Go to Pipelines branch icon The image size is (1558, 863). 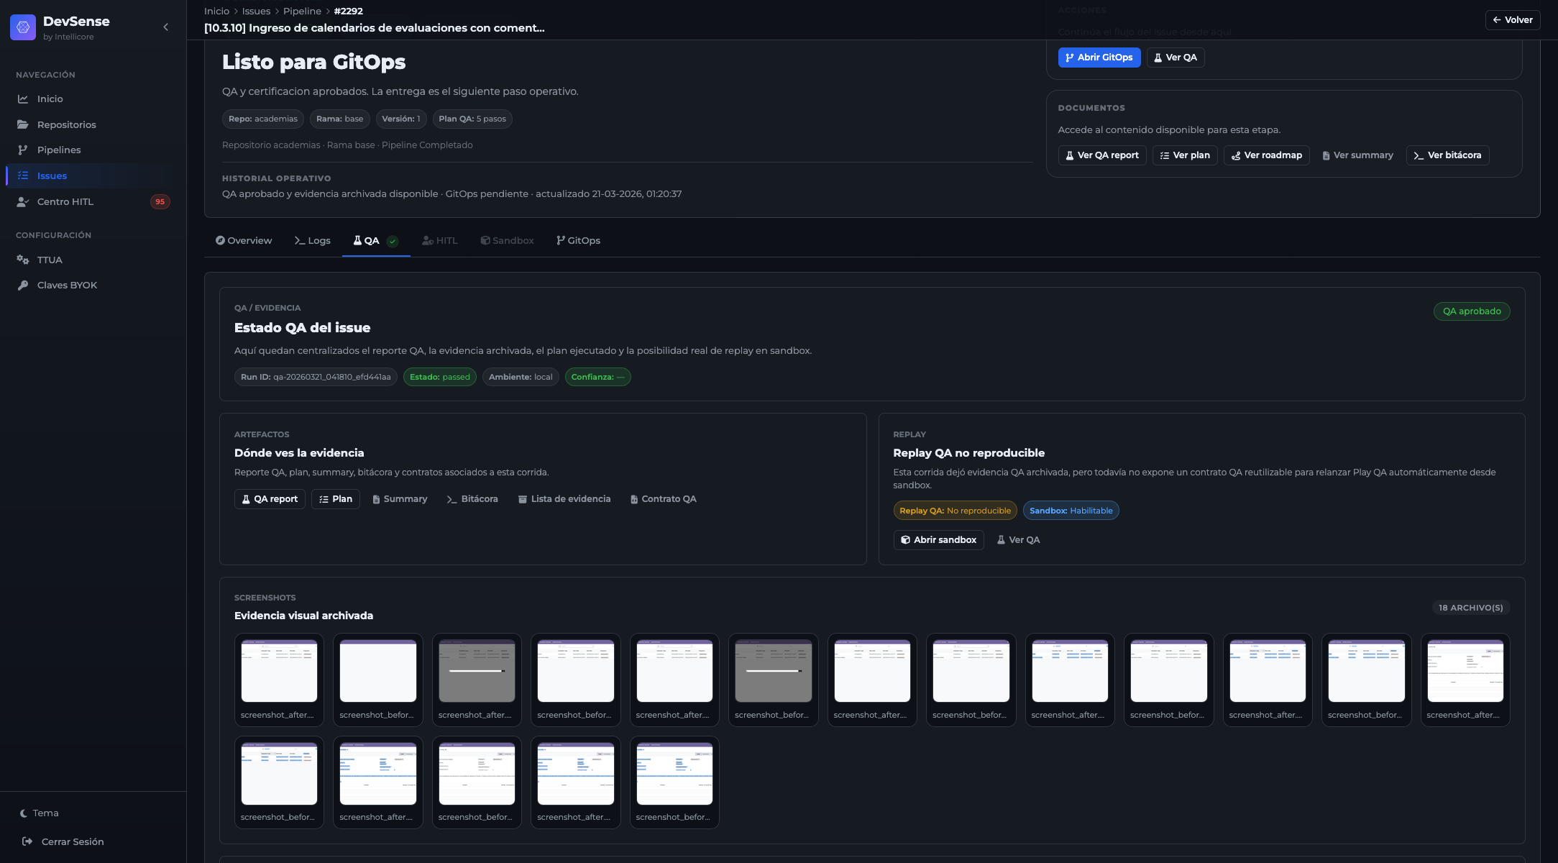pos(23,150)
